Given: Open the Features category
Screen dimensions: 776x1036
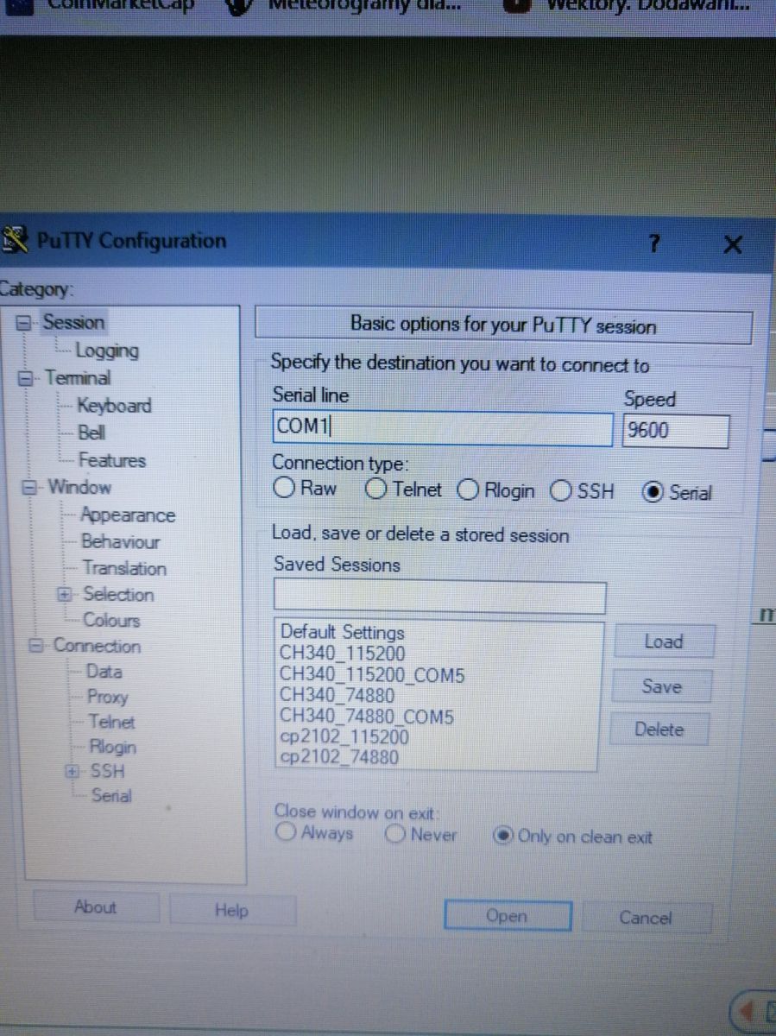Looking at the screenshot, I should (x=112, y=460).
